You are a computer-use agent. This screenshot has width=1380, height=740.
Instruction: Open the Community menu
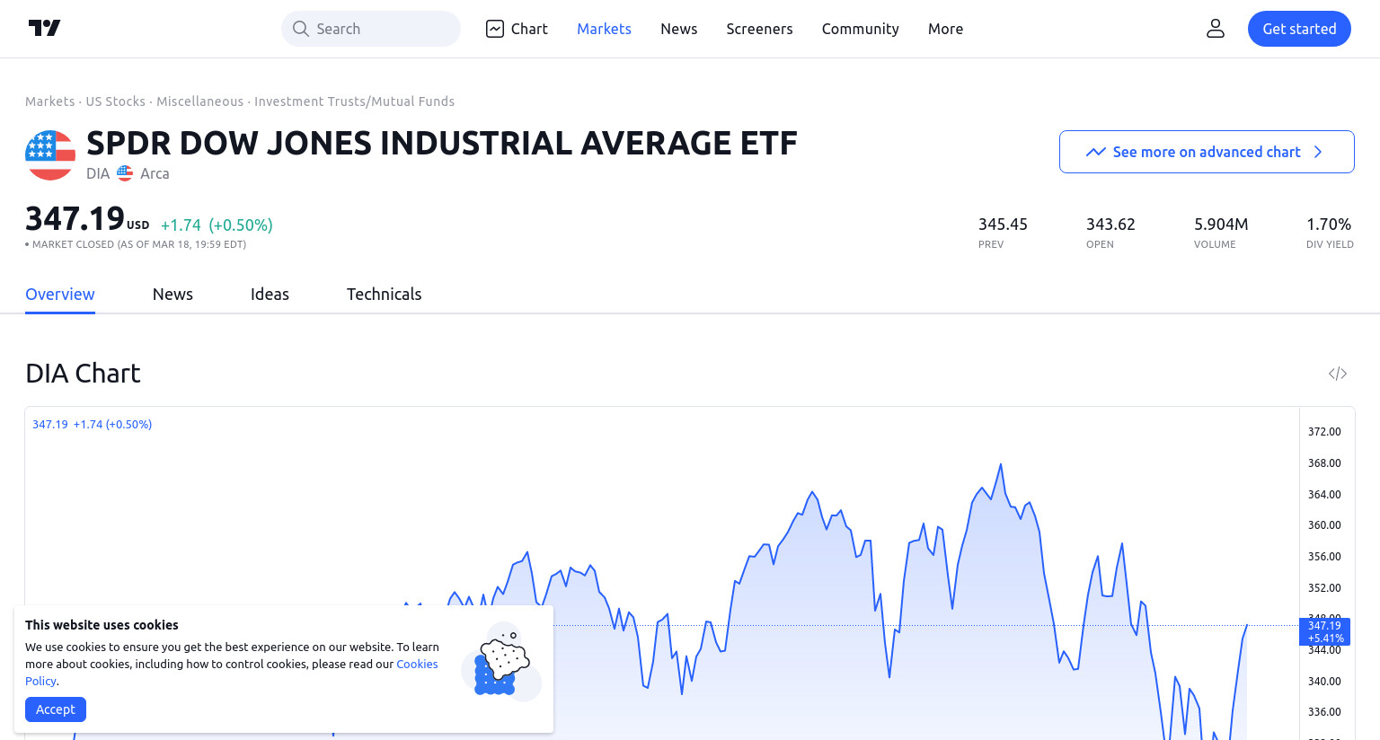[861, 29]
